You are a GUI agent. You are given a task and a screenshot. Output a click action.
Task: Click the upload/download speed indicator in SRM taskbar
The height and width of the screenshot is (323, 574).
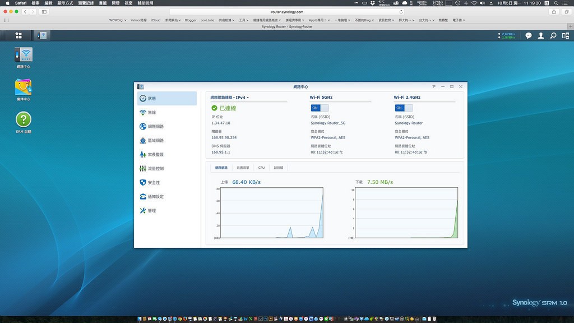pyautogui.click(x=507, y=35)
